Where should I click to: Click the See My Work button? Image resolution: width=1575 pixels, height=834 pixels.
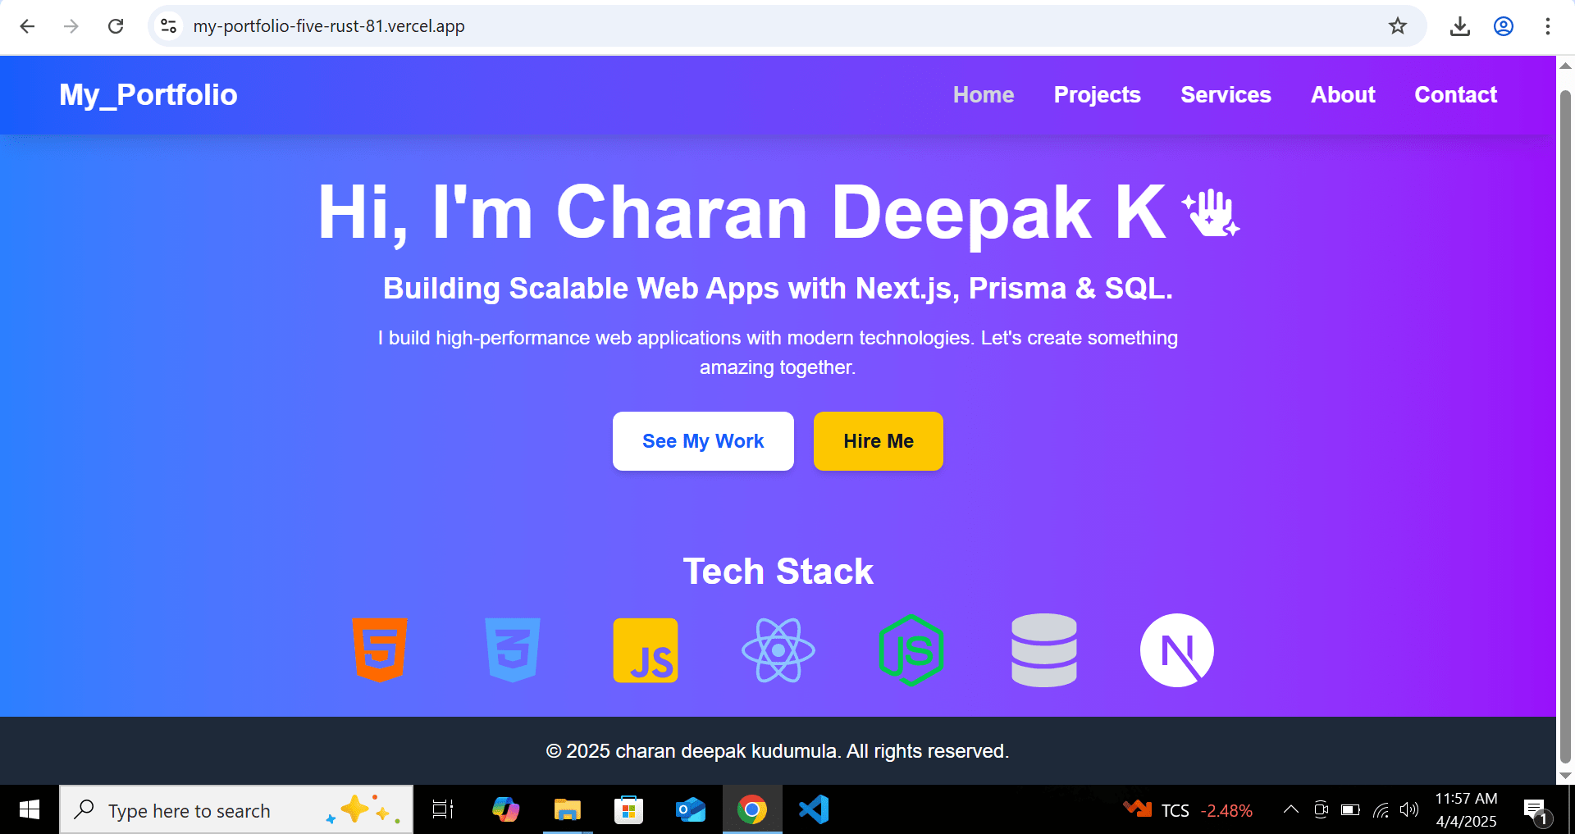pyautogui.click(x=703, y=441)
